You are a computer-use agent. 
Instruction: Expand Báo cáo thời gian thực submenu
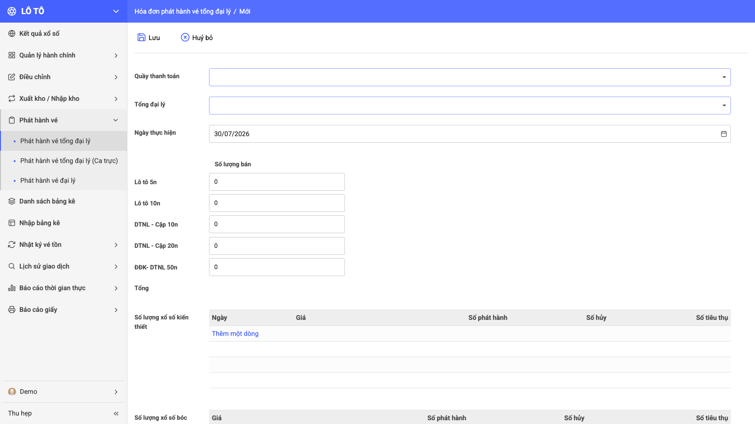point(116,288)
